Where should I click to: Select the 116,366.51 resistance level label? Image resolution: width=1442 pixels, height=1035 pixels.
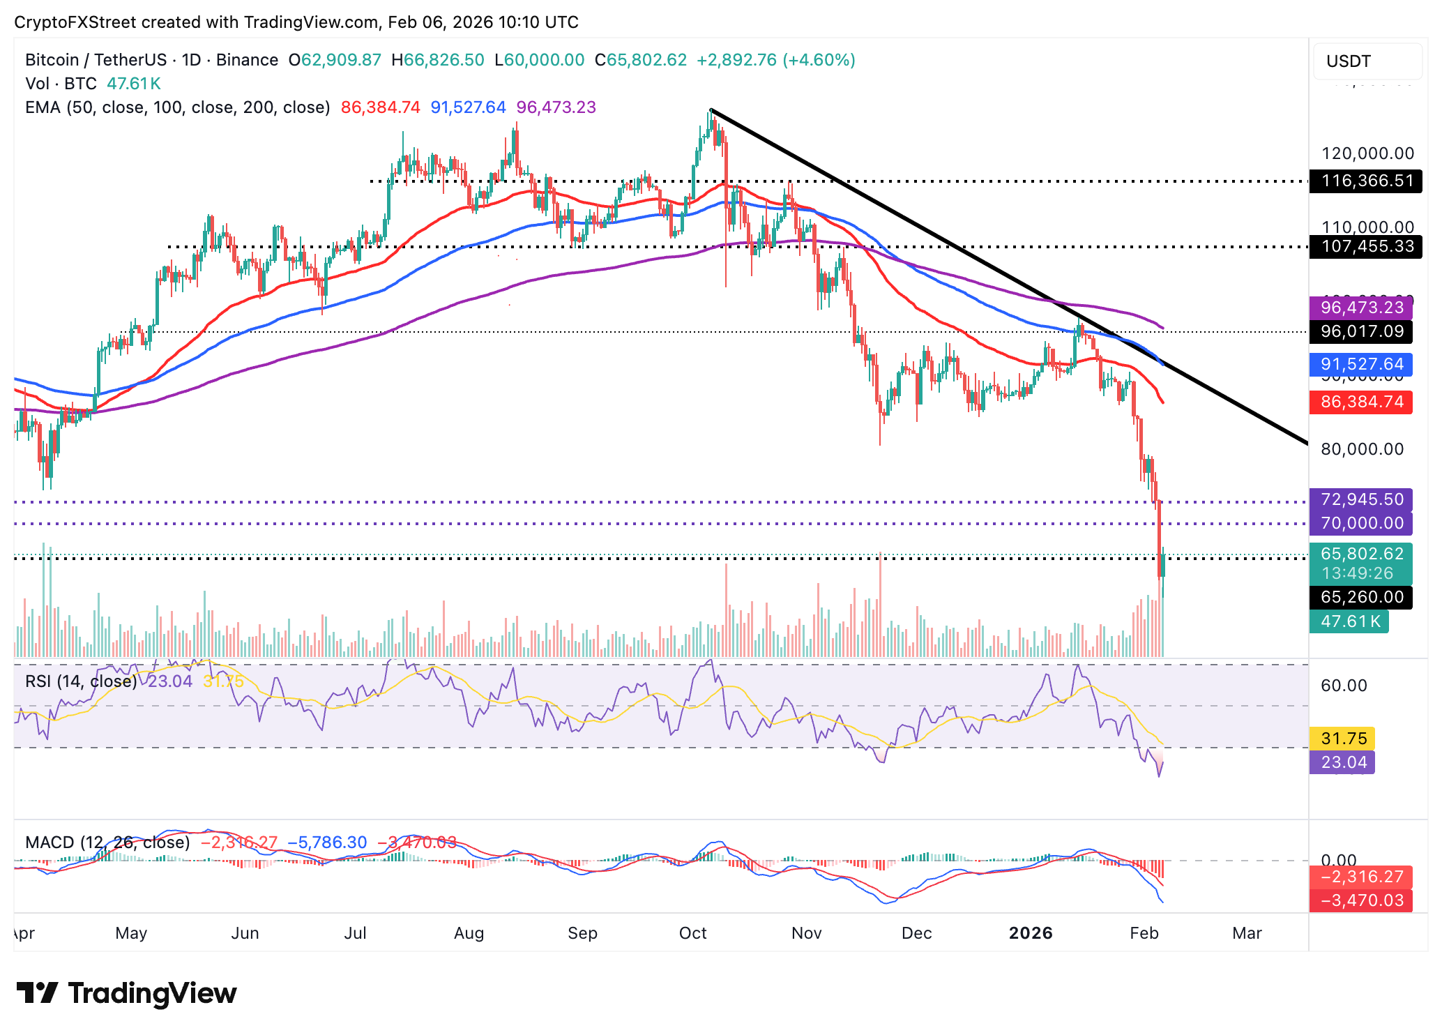(x=1365, y=181)
